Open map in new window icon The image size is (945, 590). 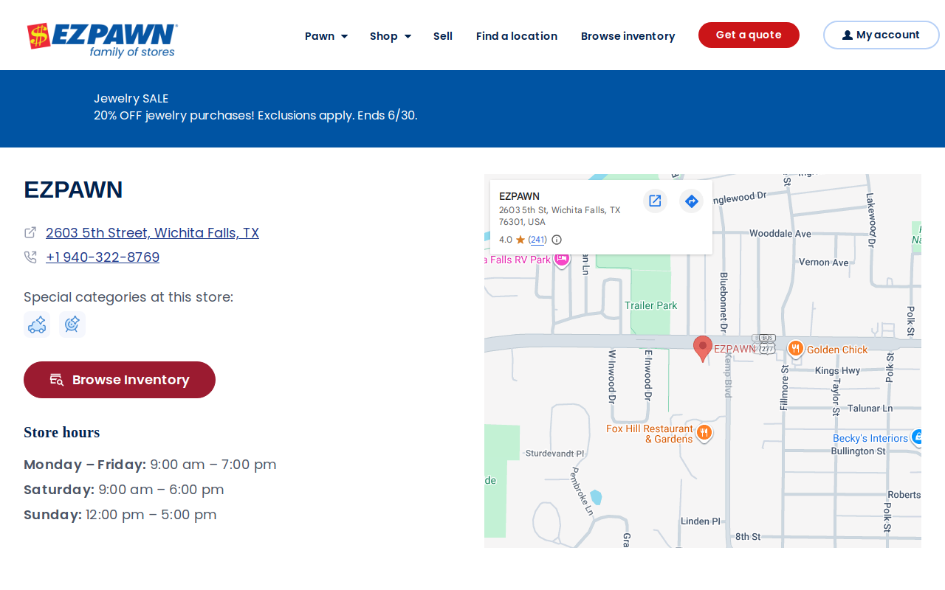pyautogui.click(x=655, y=201)
